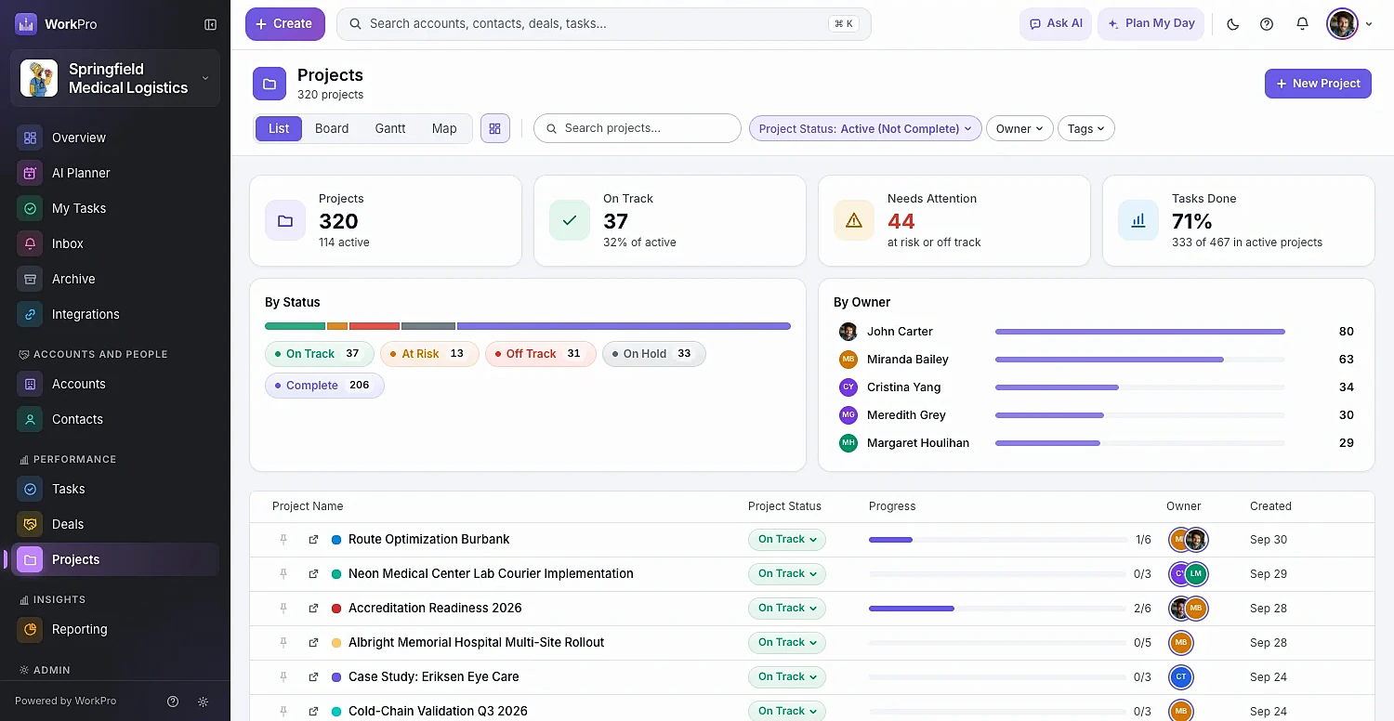Open the Contacts page

click(115, 419)
